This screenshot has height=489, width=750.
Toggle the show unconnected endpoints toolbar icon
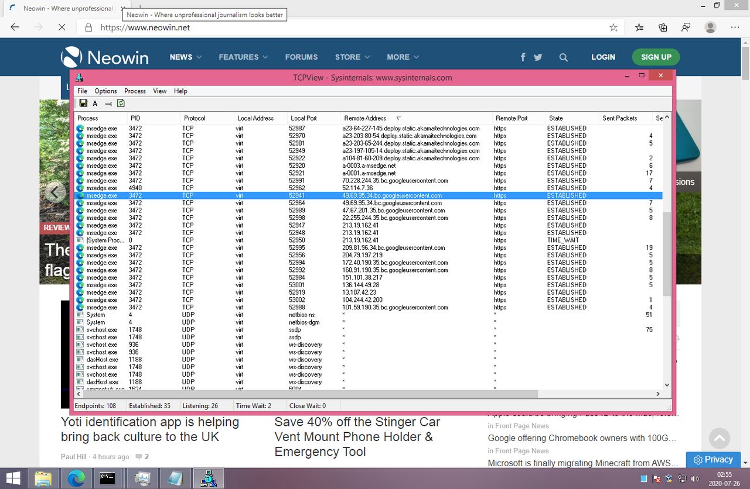pyautogui.click(x=108, y=104)
